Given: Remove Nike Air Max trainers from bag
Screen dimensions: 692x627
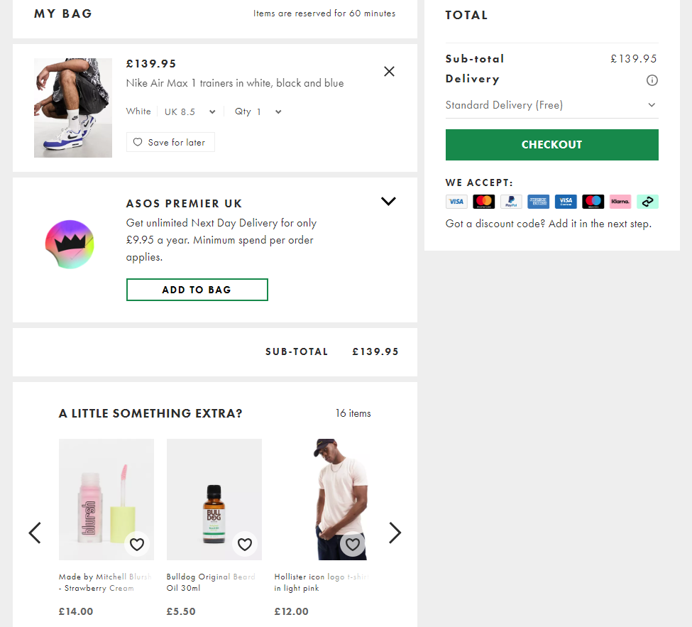Looking at the screenshot, I should point(389,71).
